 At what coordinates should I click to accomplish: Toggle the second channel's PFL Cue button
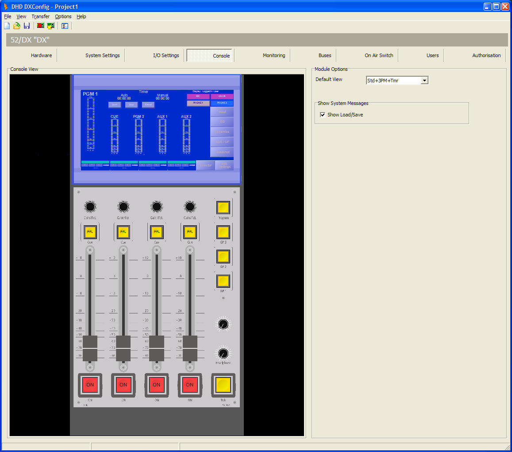(x=123, y=232)
